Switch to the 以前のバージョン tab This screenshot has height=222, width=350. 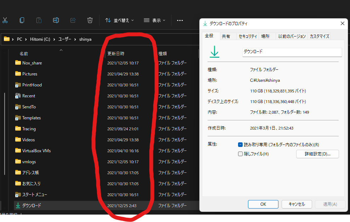292,36
